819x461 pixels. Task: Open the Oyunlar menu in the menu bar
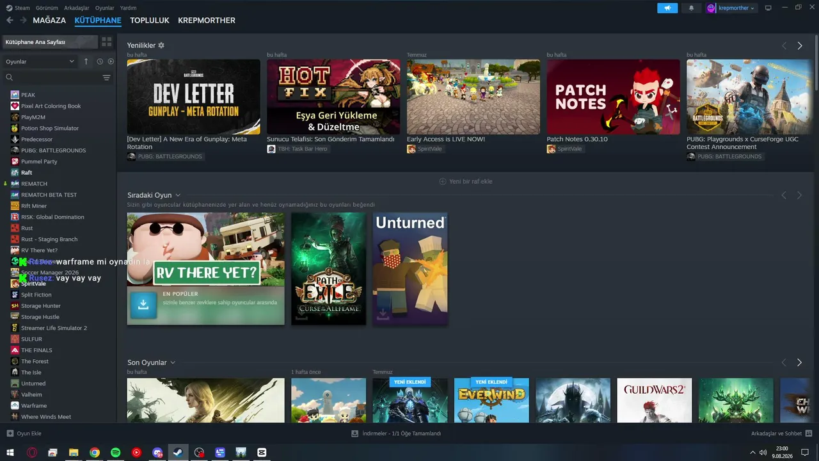tap(105, 8)
